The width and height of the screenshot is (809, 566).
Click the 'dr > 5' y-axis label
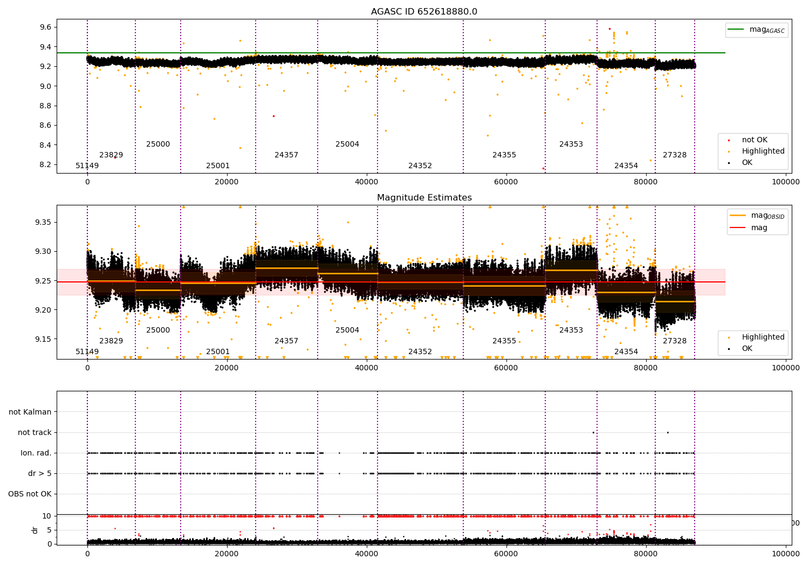click(x=40, y=473)
